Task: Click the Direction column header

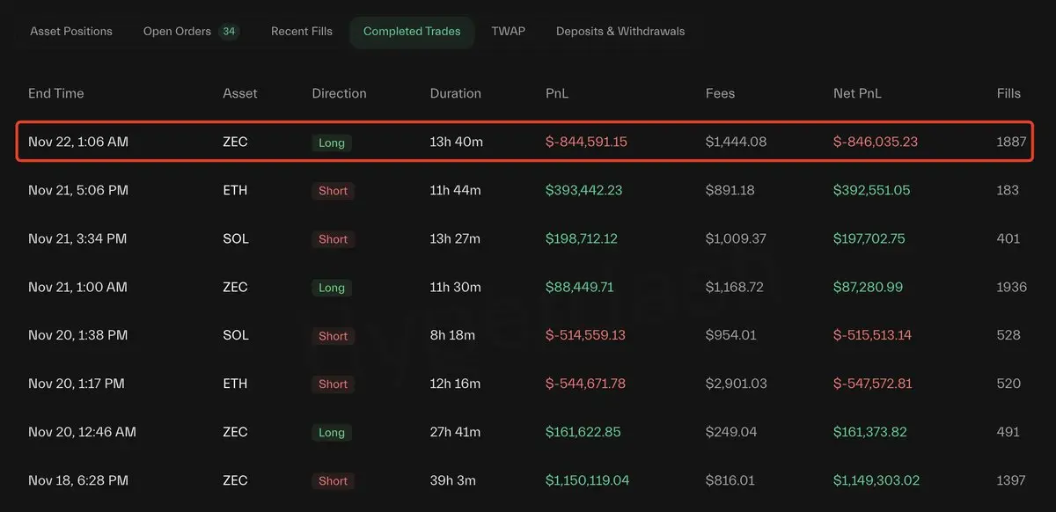Action: click(339, 93)
